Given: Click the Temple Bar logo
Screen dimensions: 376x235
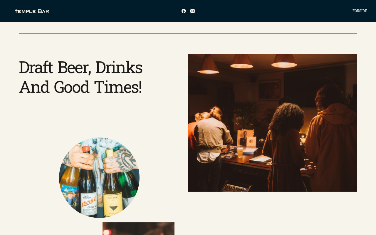Looking at the screenshot, I should pyautogui.click(x=32, y=11).
